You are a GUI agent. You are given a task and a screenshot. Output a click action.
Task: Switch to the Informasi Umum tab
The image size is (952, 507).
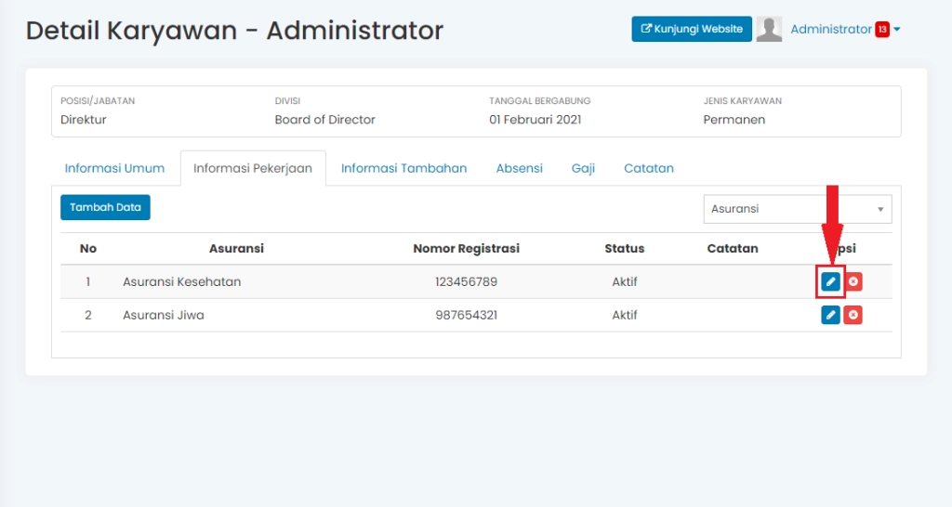[114, 168]
